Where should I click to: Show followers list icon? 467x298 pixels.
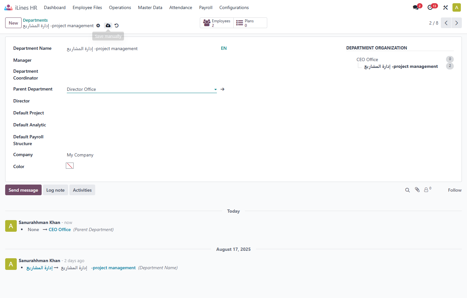(427, 190)
